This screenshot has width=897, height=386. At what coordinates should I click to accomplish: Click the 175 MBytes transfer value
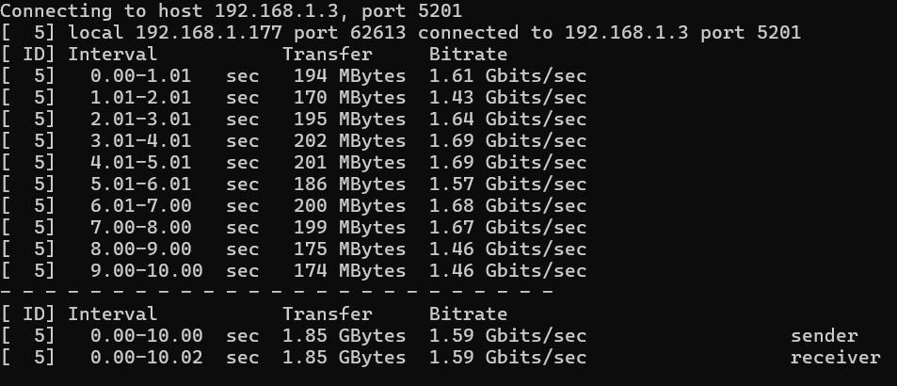[349, 249]
